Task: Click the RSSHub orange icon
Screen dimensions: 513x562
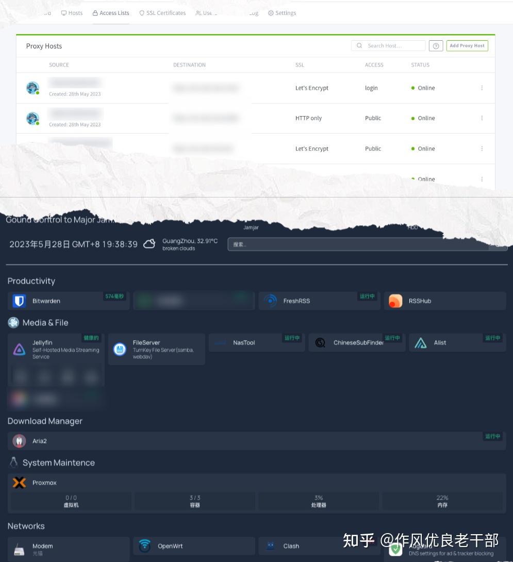Action: click(x=395, y=301)
